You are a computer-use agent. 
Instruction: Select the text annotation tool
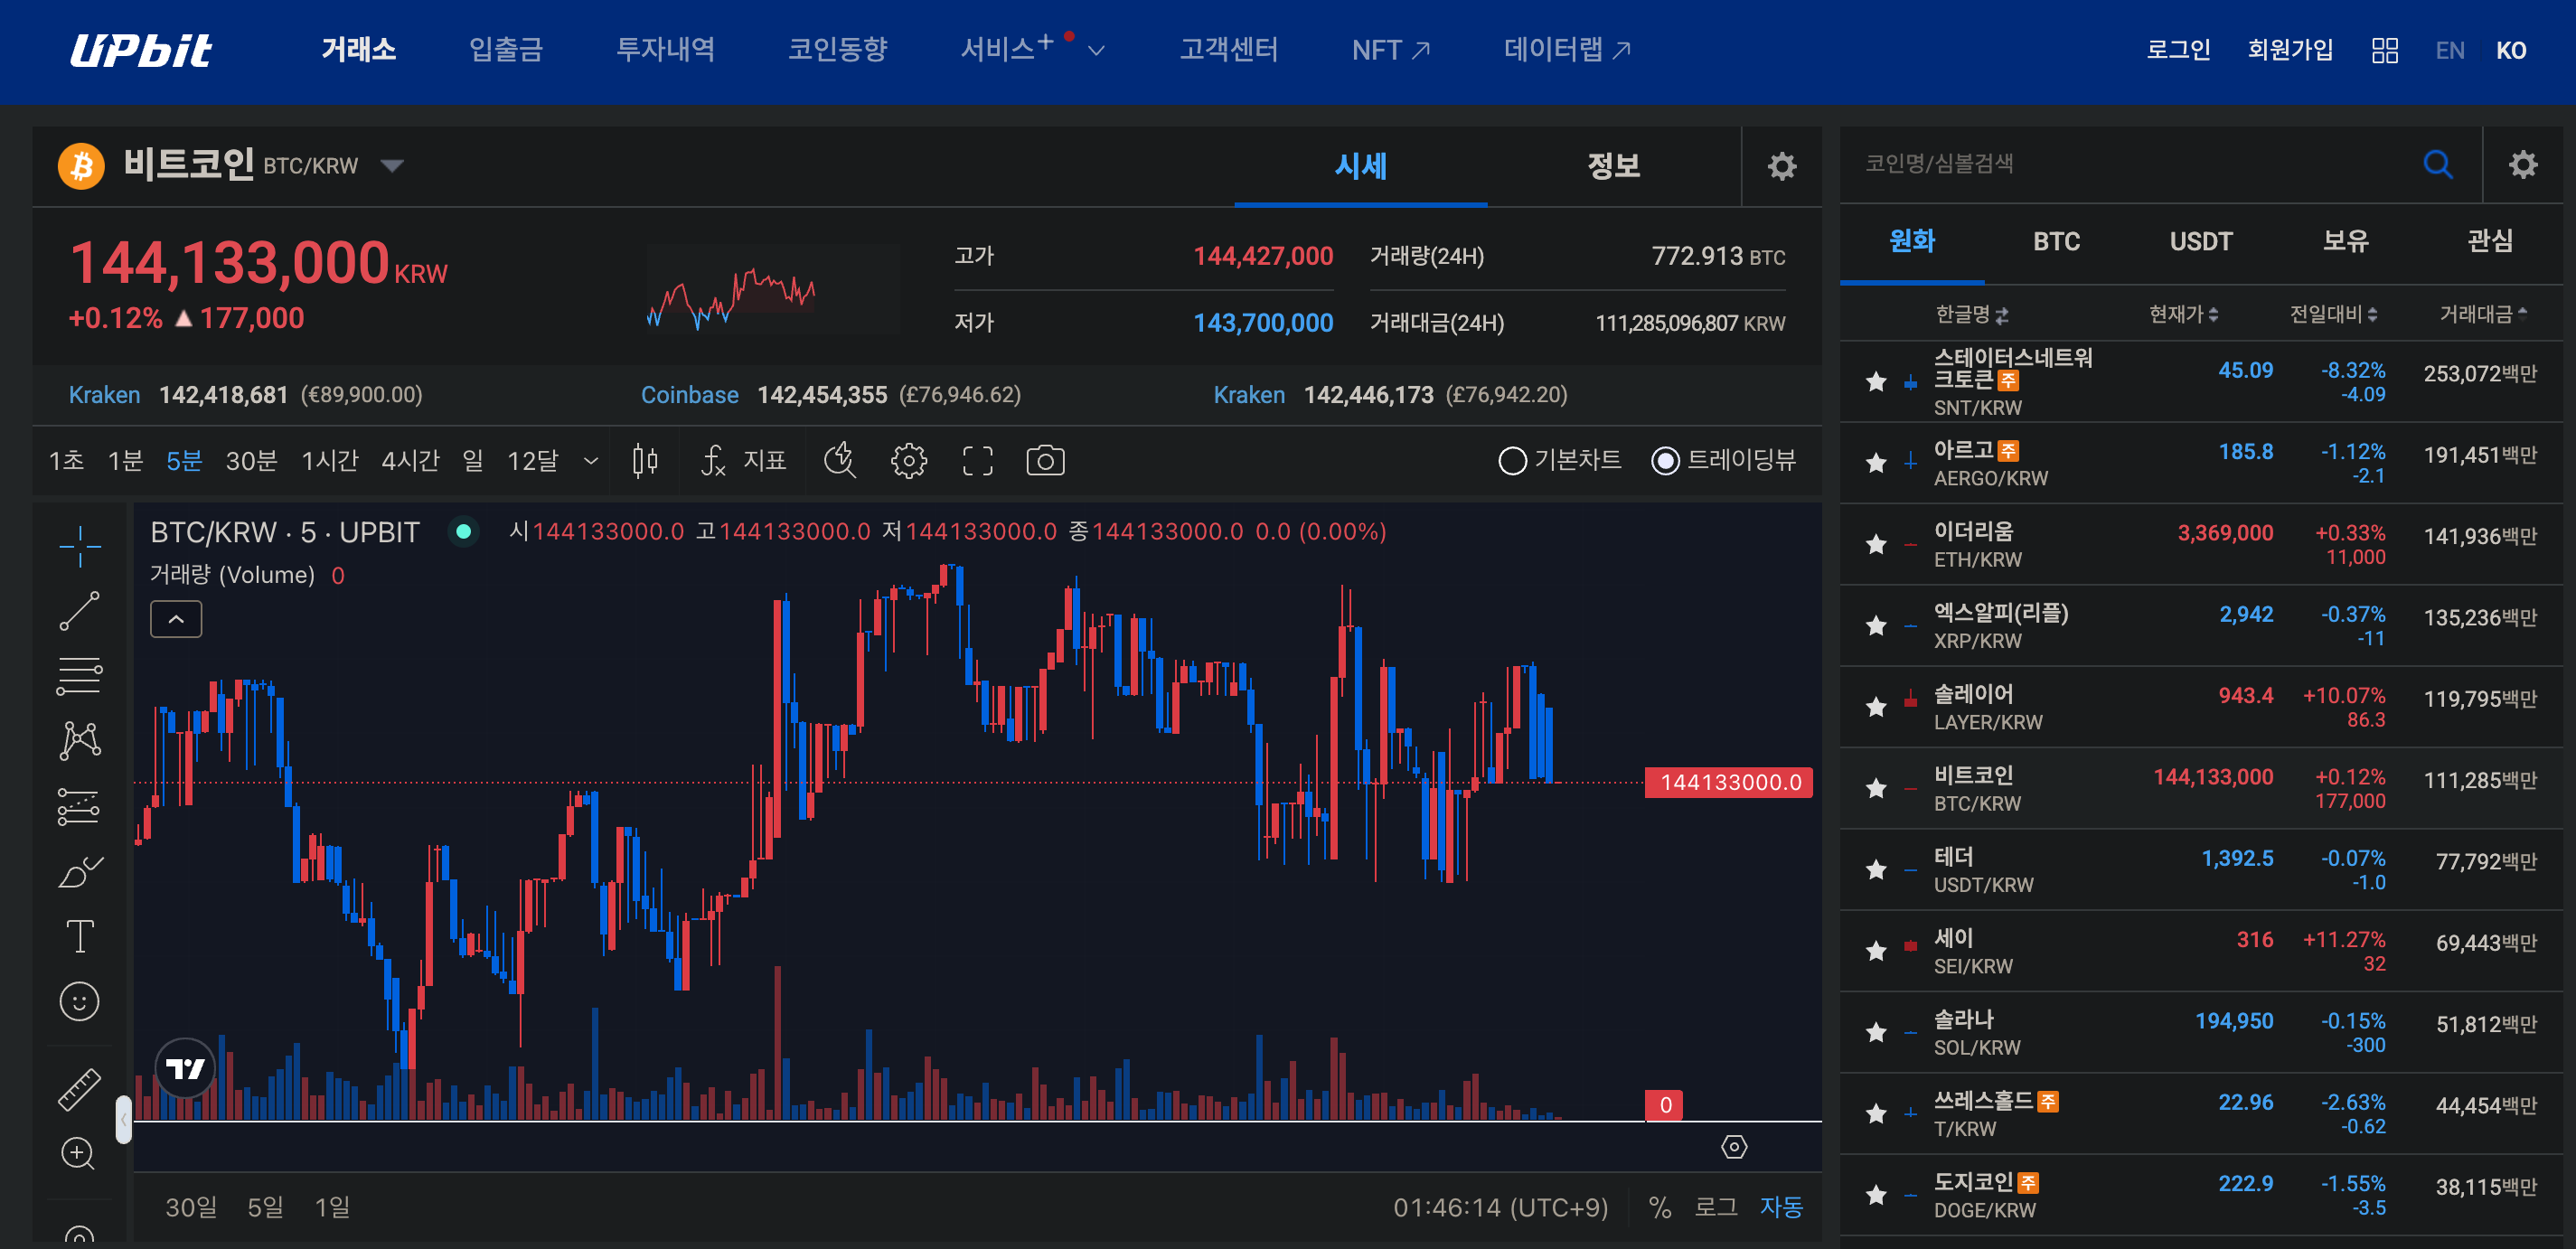click(79, 936)
